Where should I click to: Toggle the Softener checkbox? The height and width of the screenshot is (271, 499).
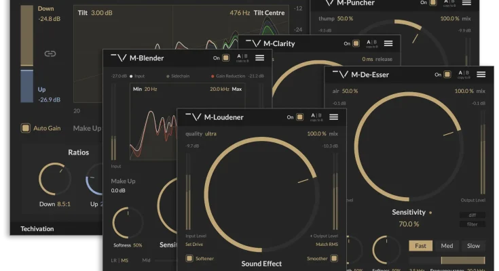189,258
